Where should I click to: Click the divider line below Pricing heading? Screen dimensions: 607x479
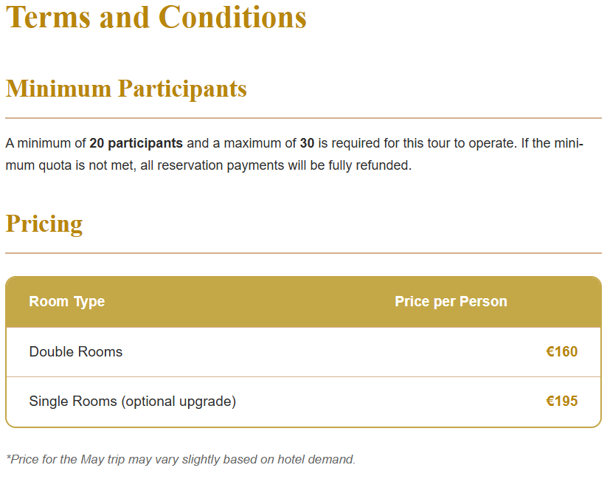[303, 253]
